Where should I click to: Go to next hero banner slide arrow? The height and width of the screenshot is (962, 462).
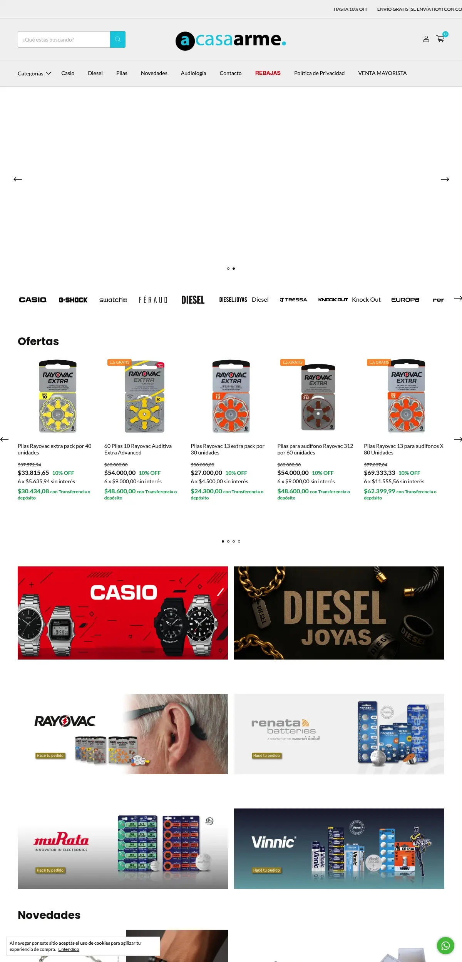(x=445, y=179)
